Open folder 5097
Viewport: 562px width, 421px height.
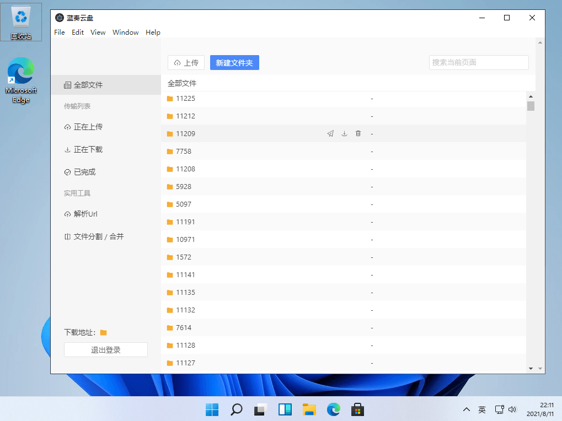(184, 204)
